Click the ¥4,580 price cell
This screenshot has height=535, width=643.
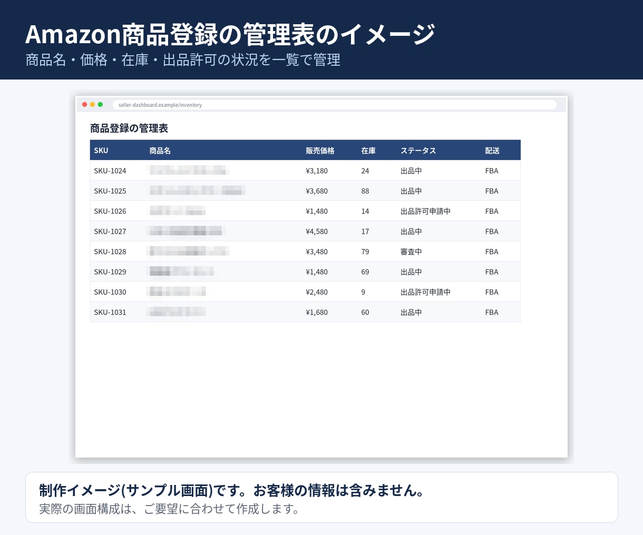click(x=317, y=231)
